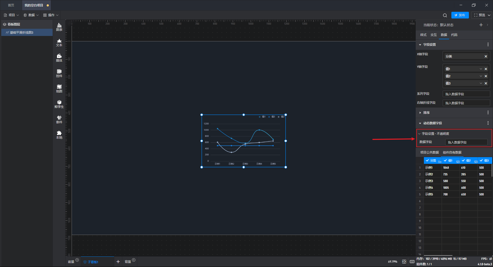Image resolution: width=493 pixels, height=267 pixels.
Task: Toggle the 值2 column checkbox
Action: 463,160
